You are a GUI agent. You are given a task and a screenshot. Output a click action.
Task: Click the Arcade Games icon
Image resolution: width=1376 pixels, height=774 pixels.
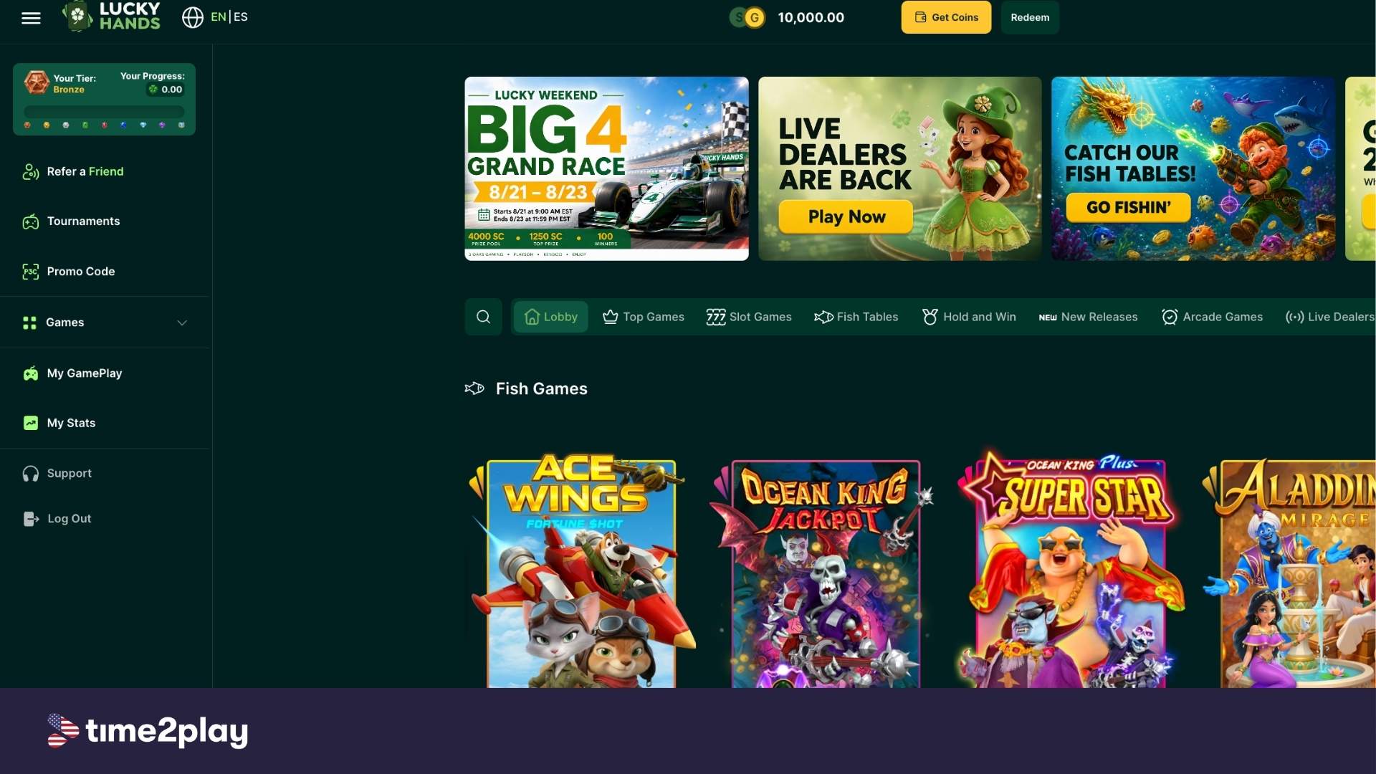(1170, 317)
